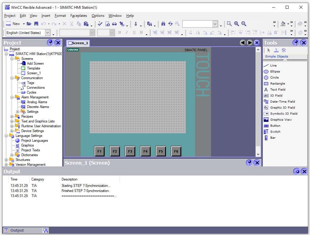Close the Screen_1 editor tab
Screen dimensions: 310x235
pyautogui.click(x=257, y=43)
